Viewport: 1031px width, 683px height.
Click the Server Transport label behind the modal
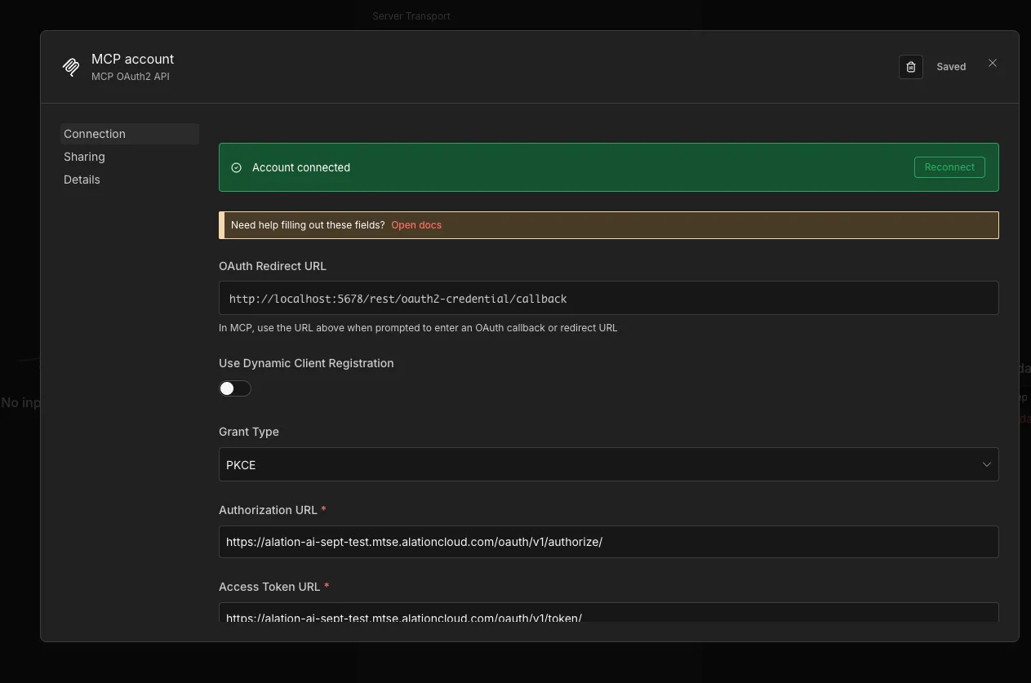tap(411, 16)
